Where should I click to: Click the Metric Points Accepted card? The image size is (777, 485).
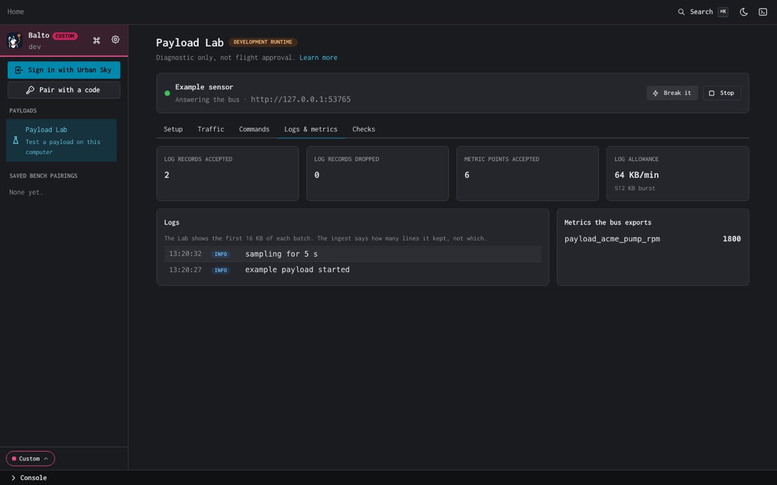(x=528, y=173)
